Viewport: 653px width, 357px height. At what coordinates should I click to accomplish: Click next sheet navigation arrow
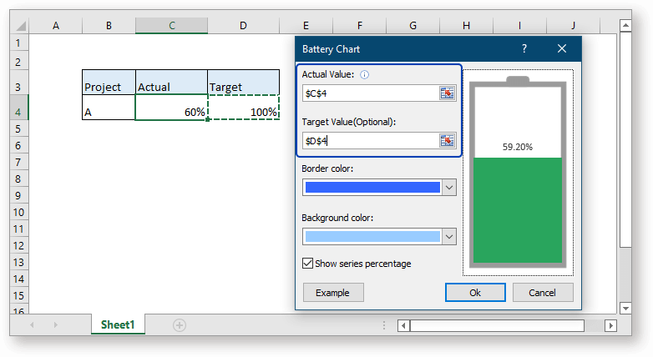click(x=55, y=325)
